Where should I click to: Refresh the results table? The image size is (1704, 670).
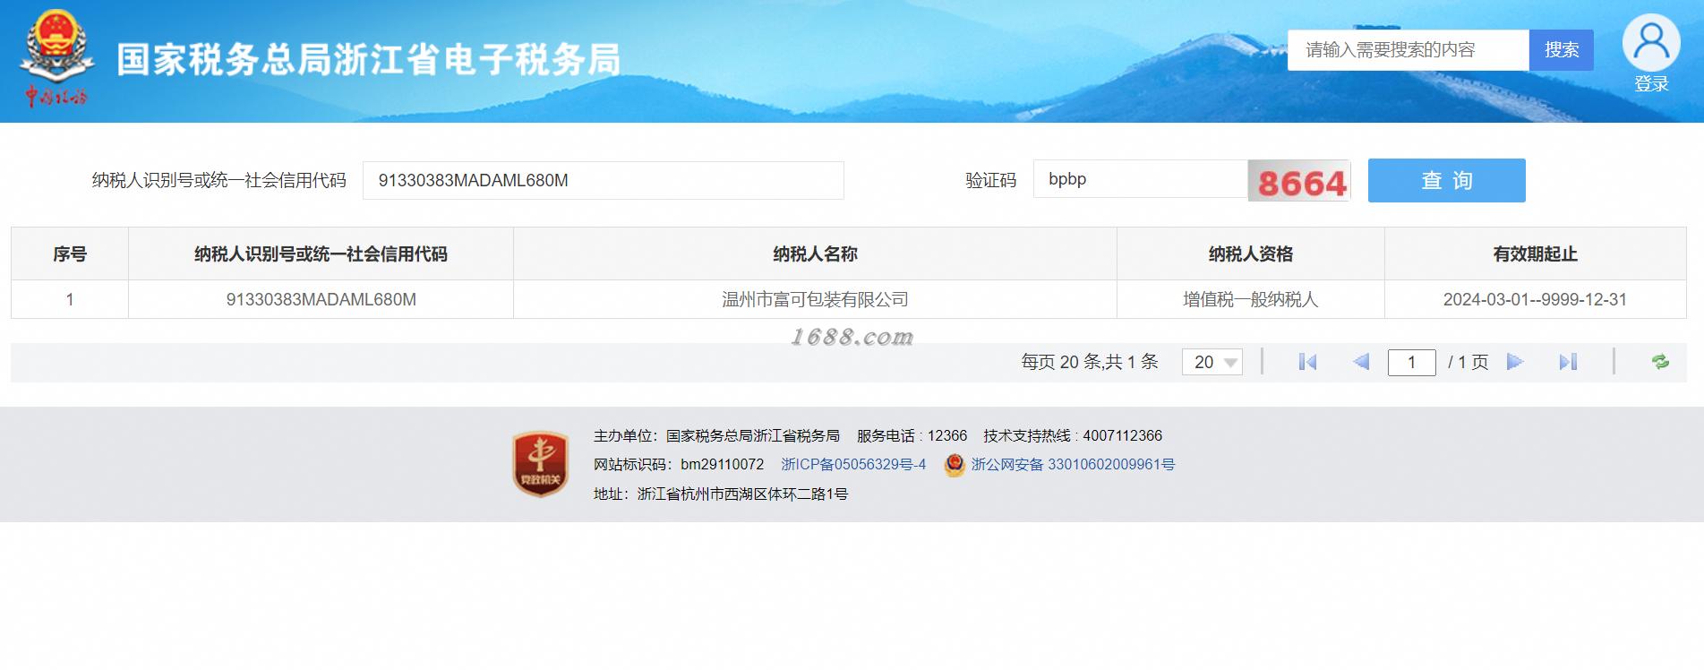(x=1660, y=362)
